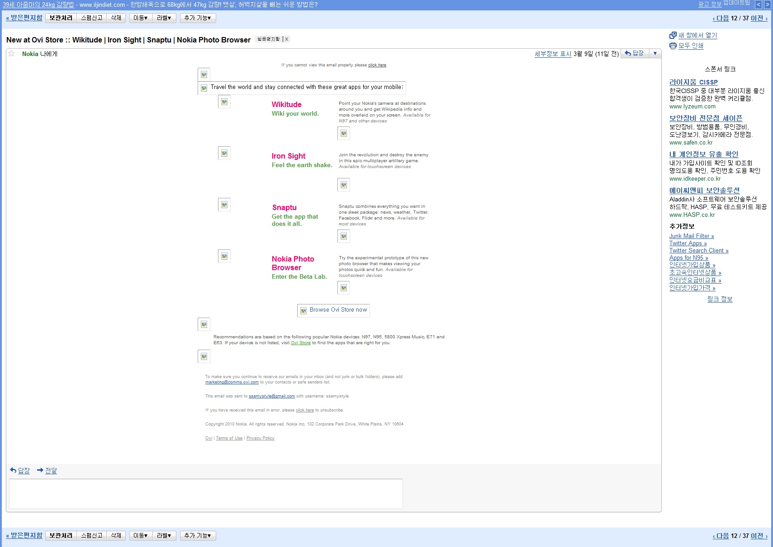The width and height of the screenshot is (773, 547).
Task: Click the Nokia Photo Browser broken image icon
Action: click(224, 256)
